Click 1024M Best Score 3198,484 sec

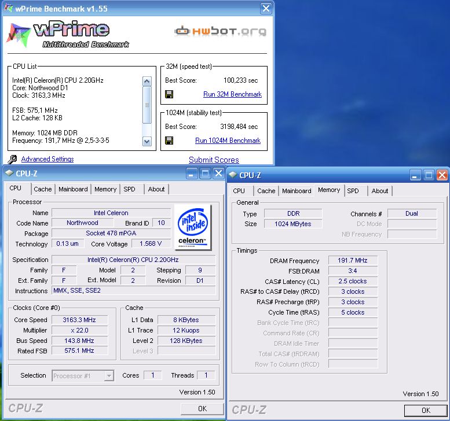(x=239, y=127)
